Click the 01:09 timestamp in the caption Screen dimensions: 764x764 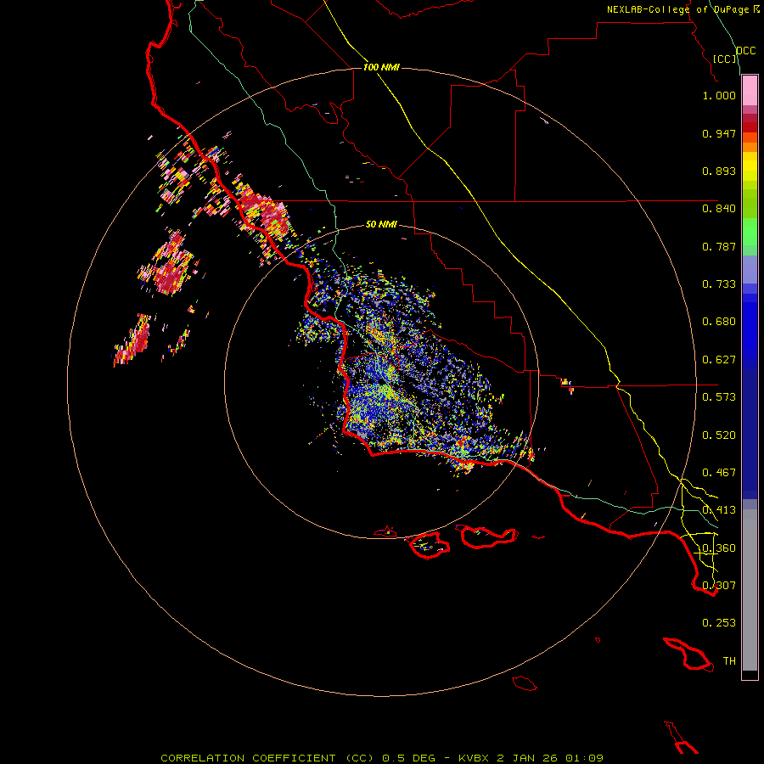tap(584, 758)
